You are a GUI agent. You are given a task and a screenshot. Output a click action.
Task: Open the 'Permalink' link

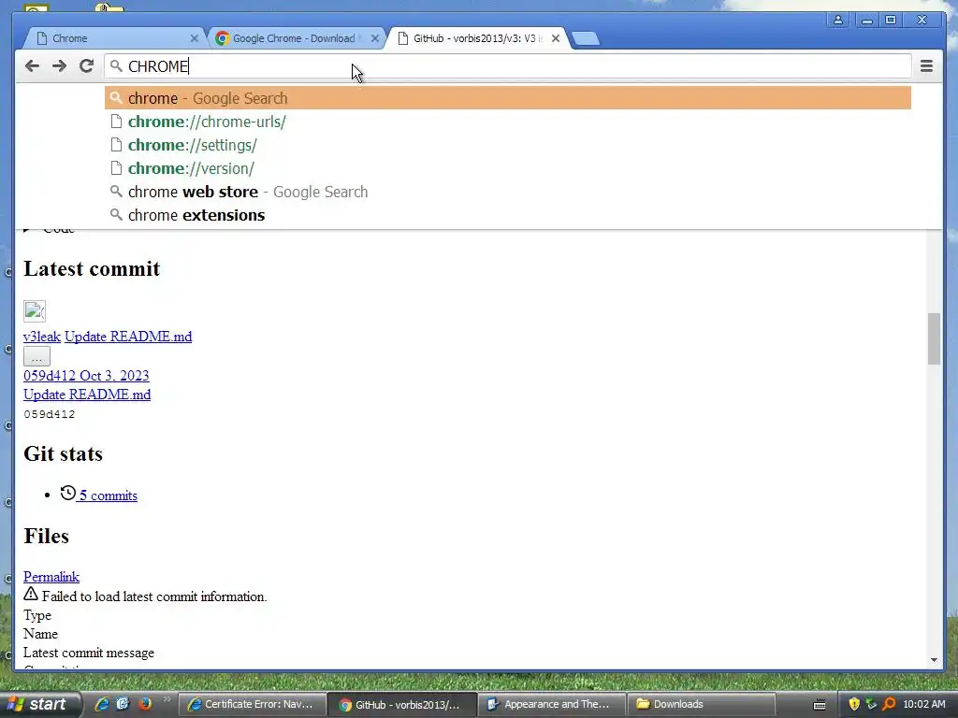[51, 576]
